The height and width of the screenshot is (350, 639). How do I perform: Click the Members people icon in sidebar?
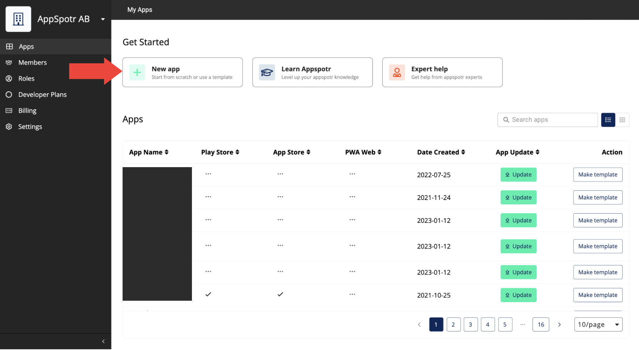coord(9,62)
